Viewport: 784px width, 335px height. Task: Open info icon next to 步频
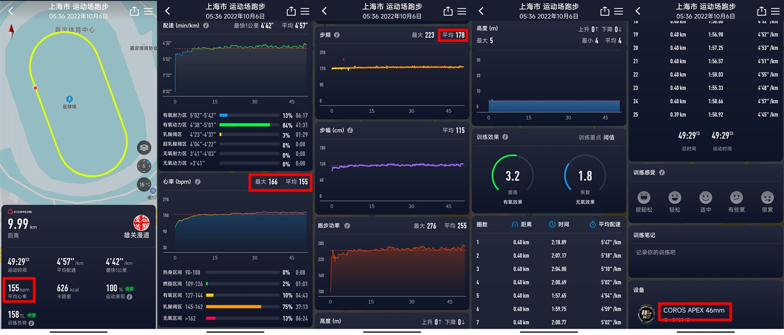pyautogui.click(x=337, y=35)
